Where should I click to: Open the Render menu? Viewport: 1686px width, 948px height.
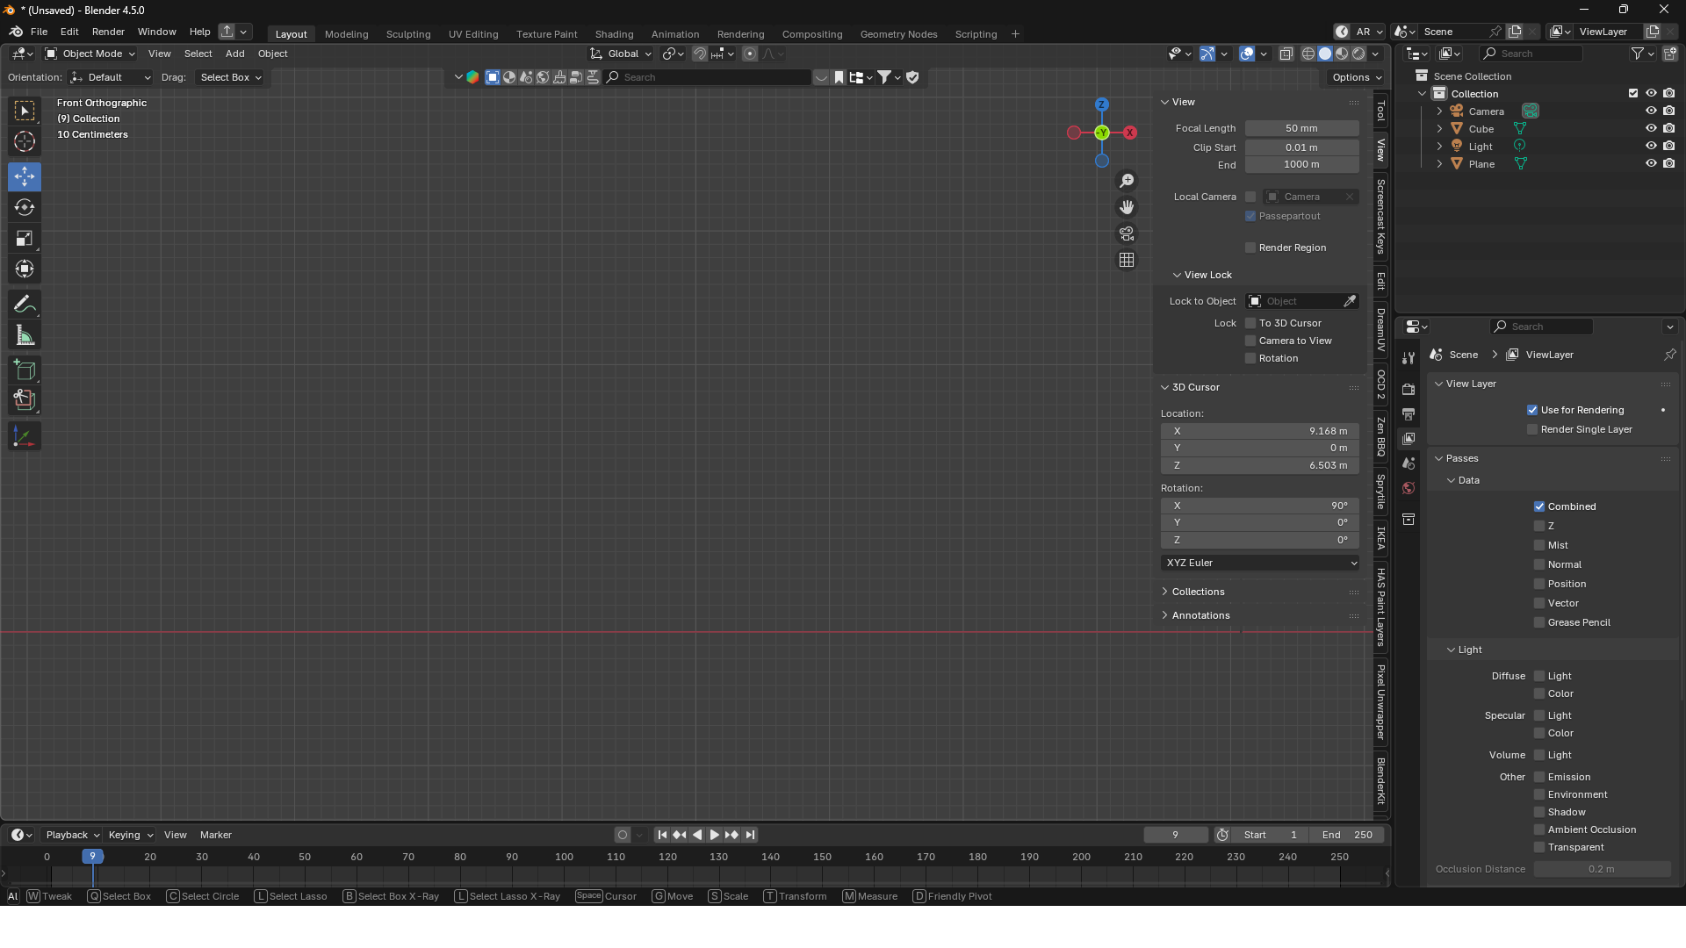(108, 32)
